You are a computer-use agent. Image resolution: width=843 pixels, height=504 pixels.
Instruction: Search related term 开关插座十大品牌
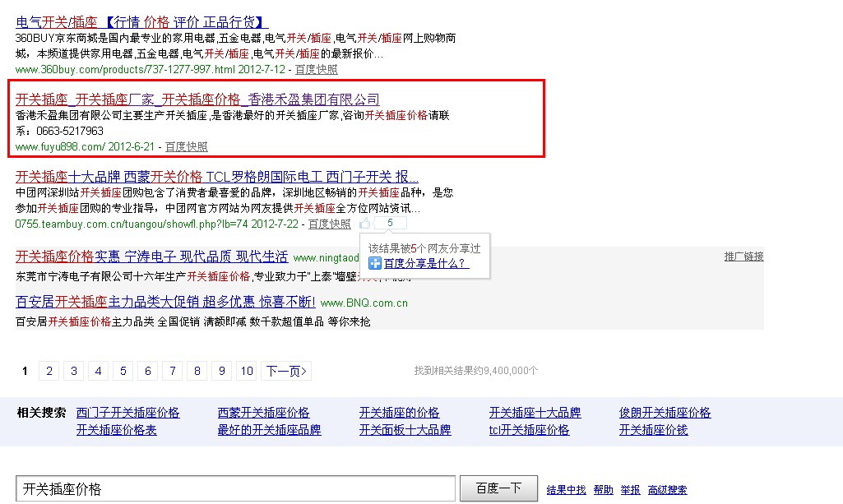[x=535, y=413]
